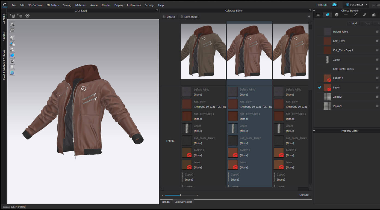Click the Default Fabric swatch in Object Browser
The width and height of the screenshot is (380, 210).
(327, 32)
